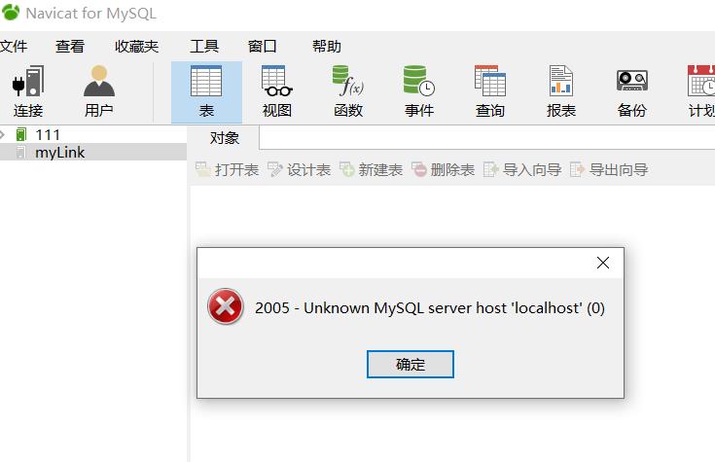Select the 对象 (Objects) tab
Screen dimensions: 715x462
[224, 138]
